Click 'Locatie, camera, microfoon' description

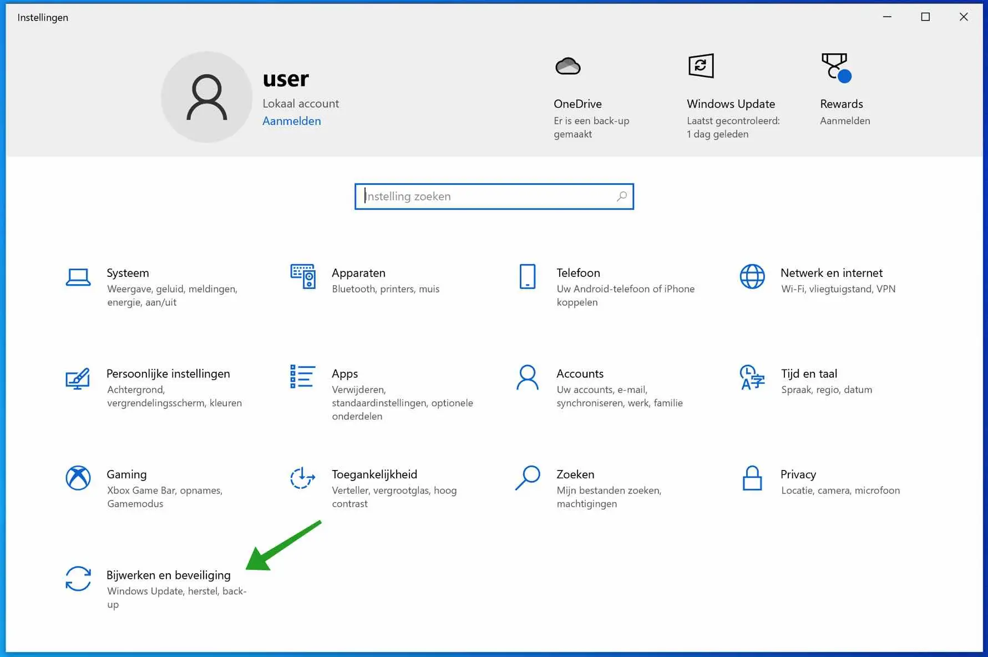[840, 491]
